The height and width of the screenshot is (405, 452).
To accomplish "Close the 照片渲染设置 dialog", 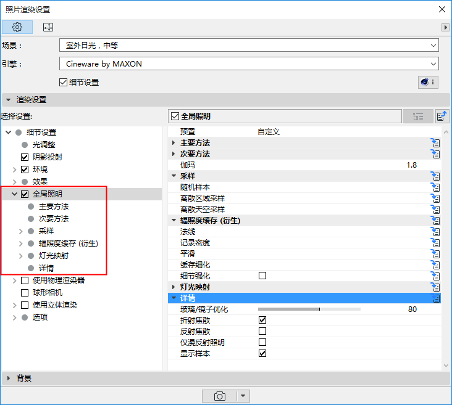I will click(x=442, y=9).
